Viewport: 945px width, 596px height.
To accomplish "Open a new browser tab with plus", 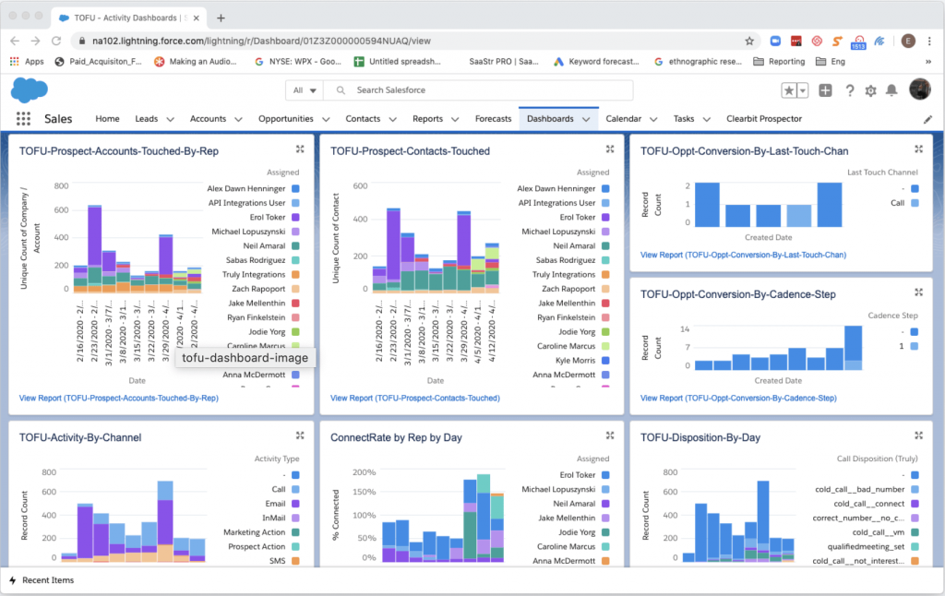I will [x=221, y=18].
